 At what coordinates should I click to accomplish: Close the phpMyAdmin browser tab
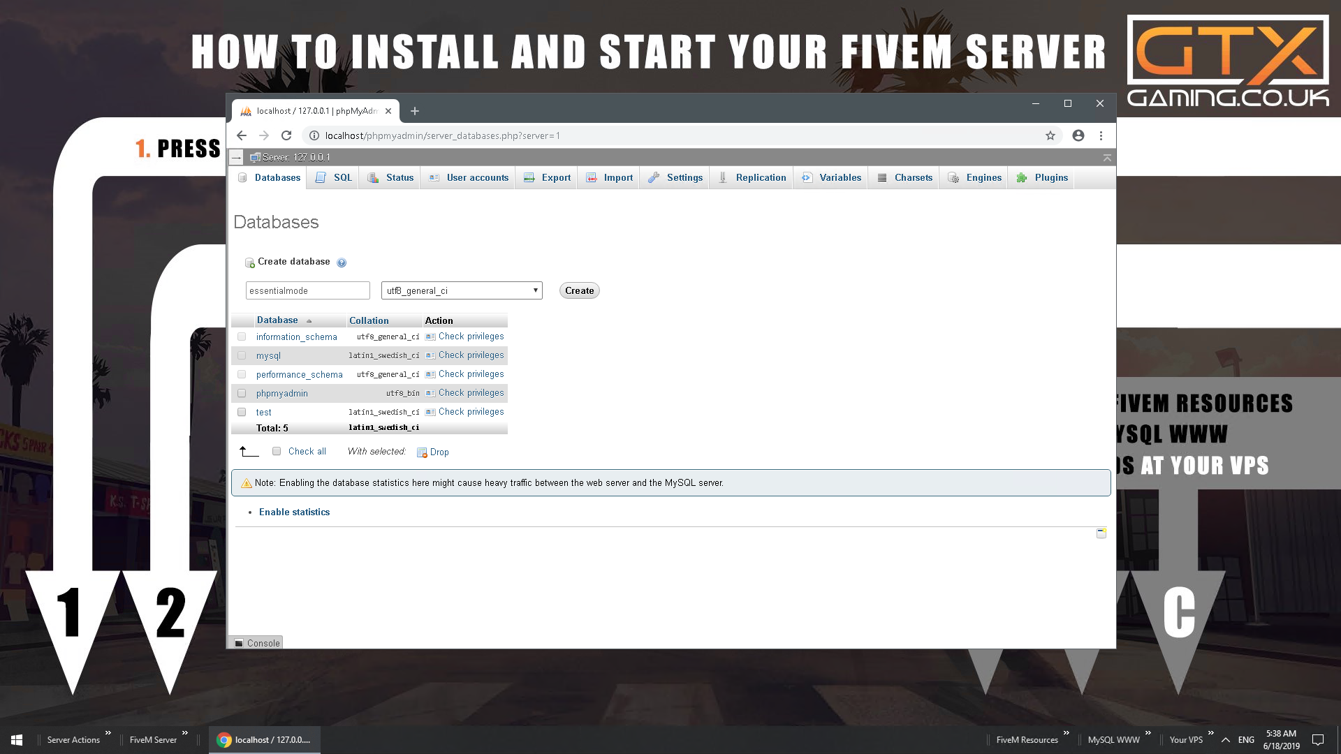(x=388, y=111)
